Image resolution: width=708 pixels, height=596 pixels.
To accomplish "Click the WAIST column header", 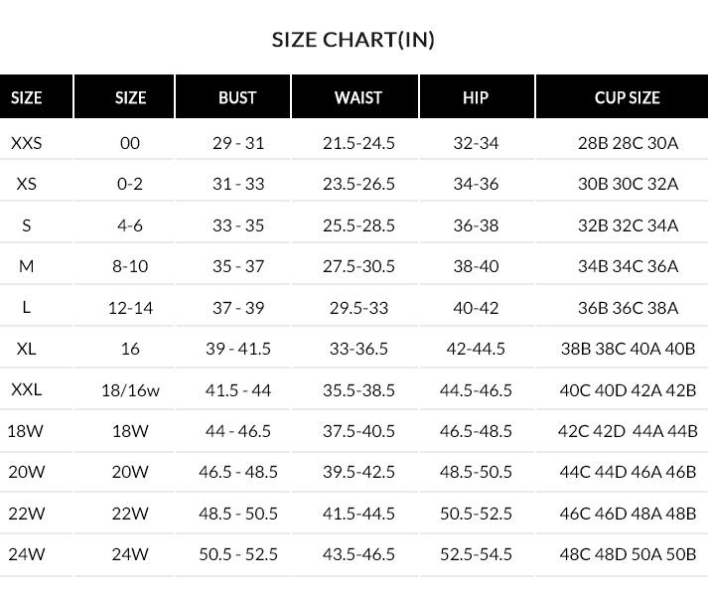I will tap(358, 97).
